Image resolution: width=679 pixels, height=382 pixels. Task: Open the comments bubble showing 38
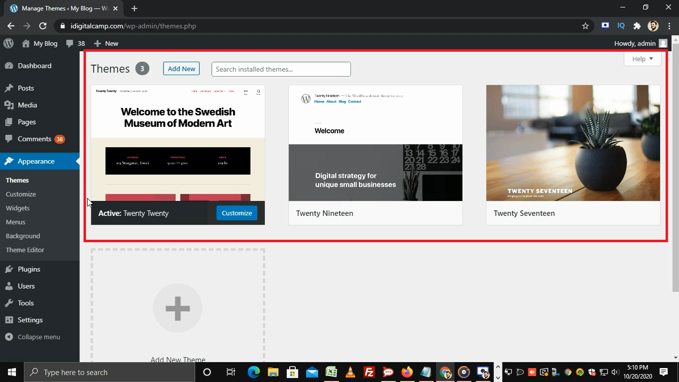tap(76, 43)
